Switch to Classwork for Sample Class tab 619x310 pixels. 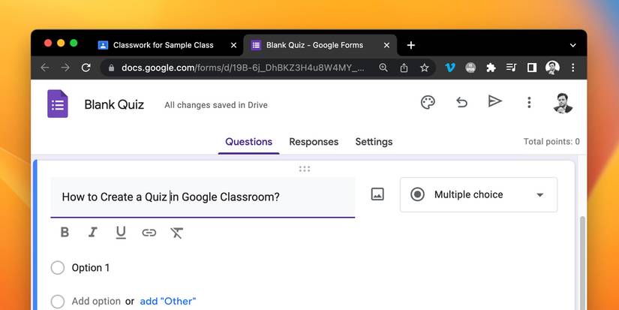pos(163,45)
